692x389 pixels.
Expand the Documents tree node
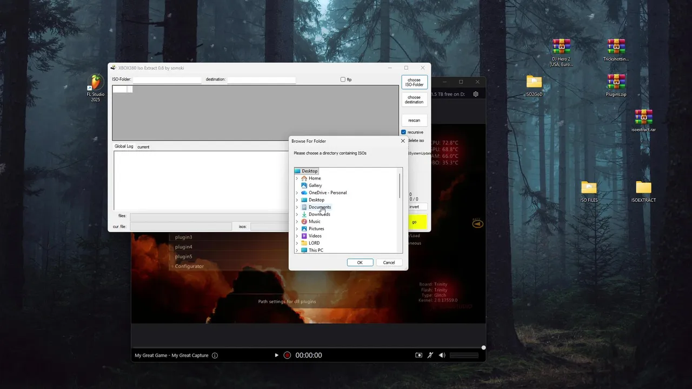[x=297, y=207]
